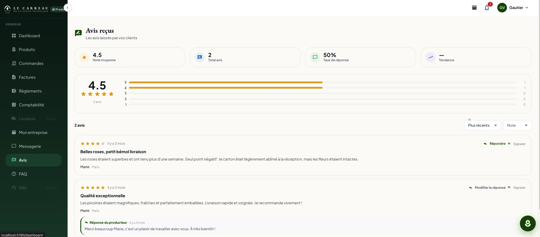Image resolution: width=540 pixels, height=237 pixels.
Task: Click the GV user avatar
Action: coord(502,8)
